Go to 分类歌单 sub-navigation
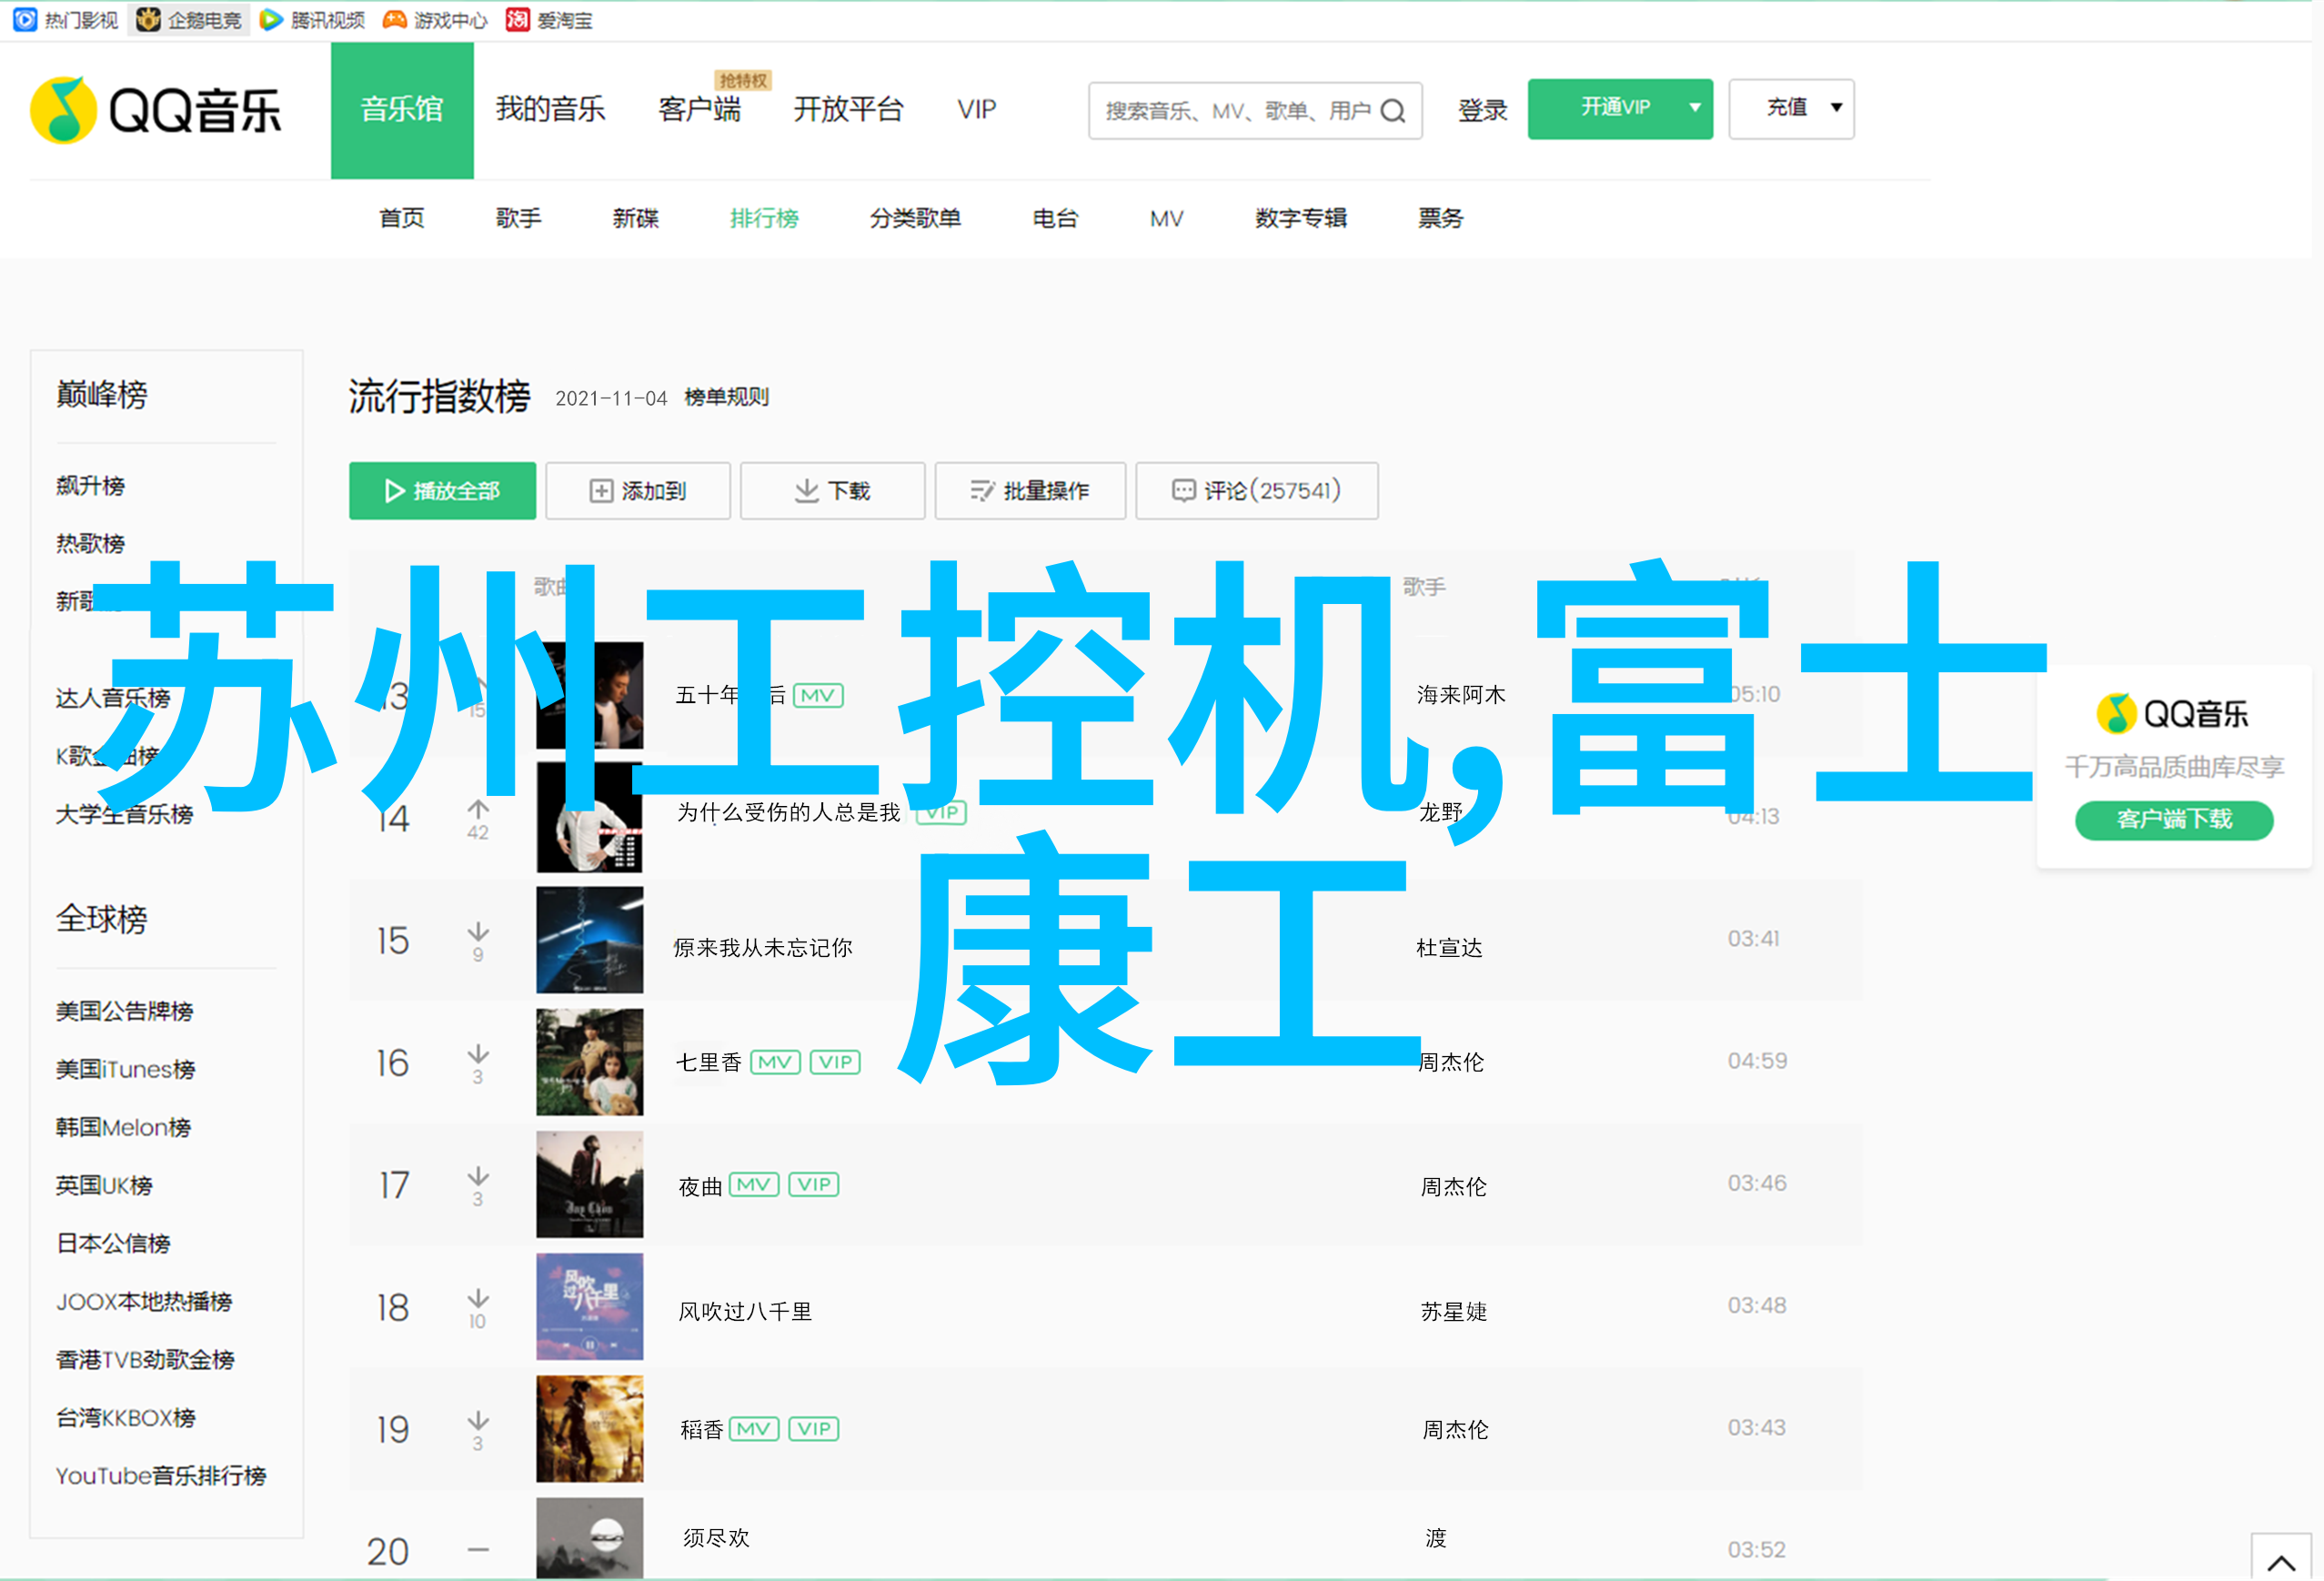Image resolution: width=2324 pixels, height=1581 pixels. point(915,218)
